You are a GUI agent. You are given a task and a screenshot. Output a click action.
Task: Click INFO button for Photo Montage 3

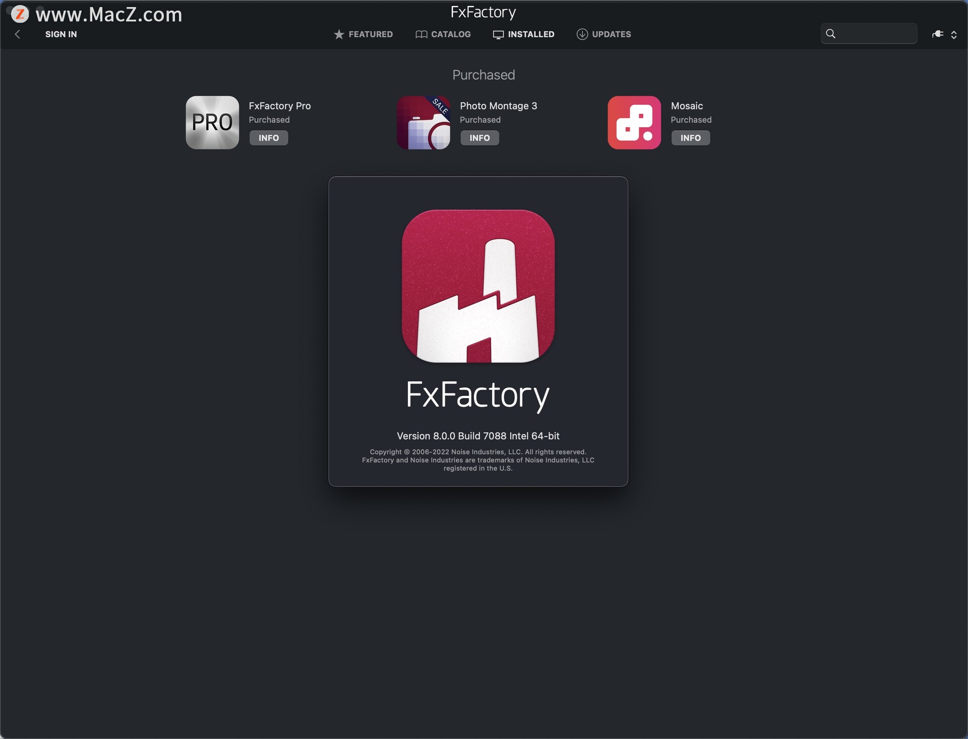tap(479, 138)
